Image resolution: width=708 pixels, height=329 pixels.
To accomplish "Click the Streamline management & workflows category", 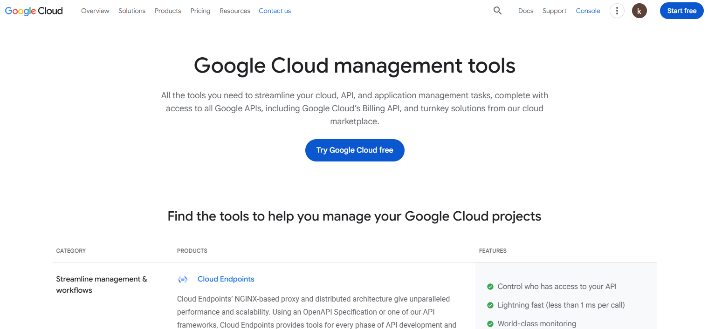I will coord(102,285).
